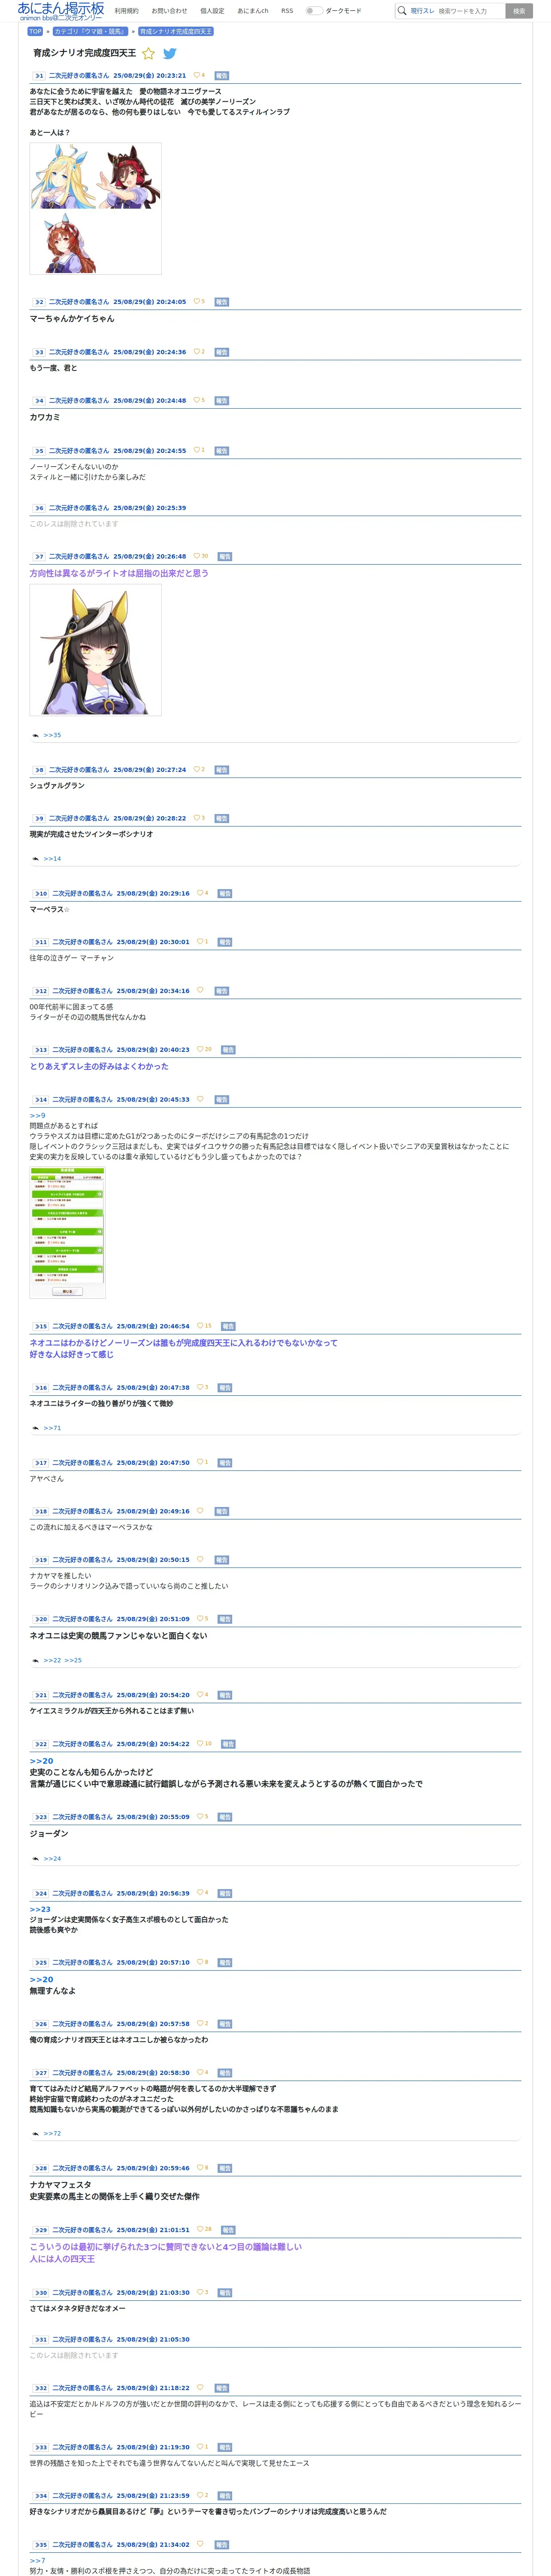The image size is (551, 2576).
Task: Like post 16 with its heart icon
Action: [x=200, y=1387]
